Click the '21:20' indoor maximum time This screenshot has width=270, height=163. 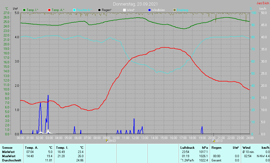(61, 156)
